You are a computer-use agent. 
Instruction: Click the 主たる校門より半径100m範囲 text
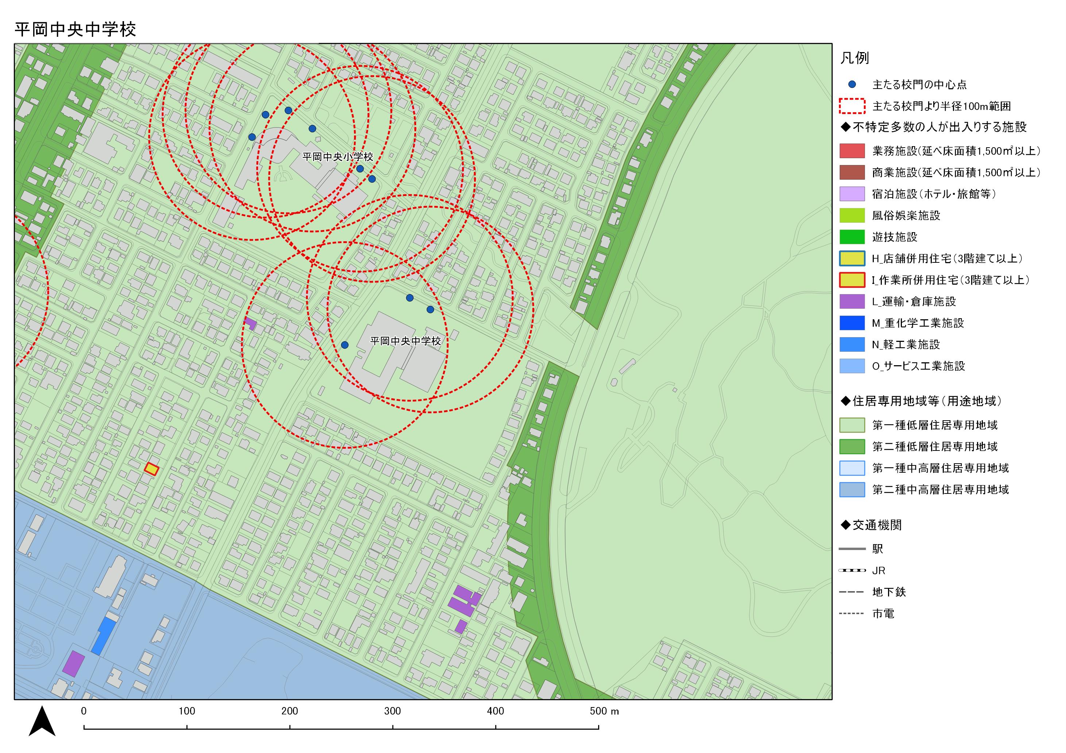point(942,106)
